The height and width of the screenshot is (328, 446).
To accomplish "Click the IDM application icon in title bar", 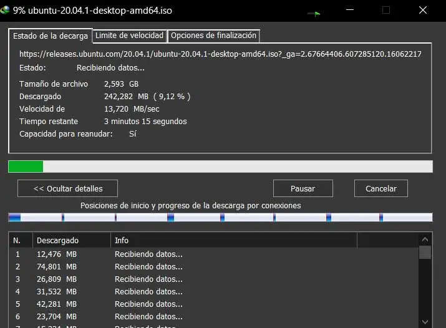I will (x=4, y=11).
